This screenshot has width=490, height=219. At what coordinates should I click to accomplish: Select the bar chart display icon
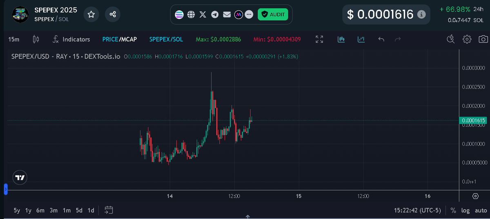(361, 39)
